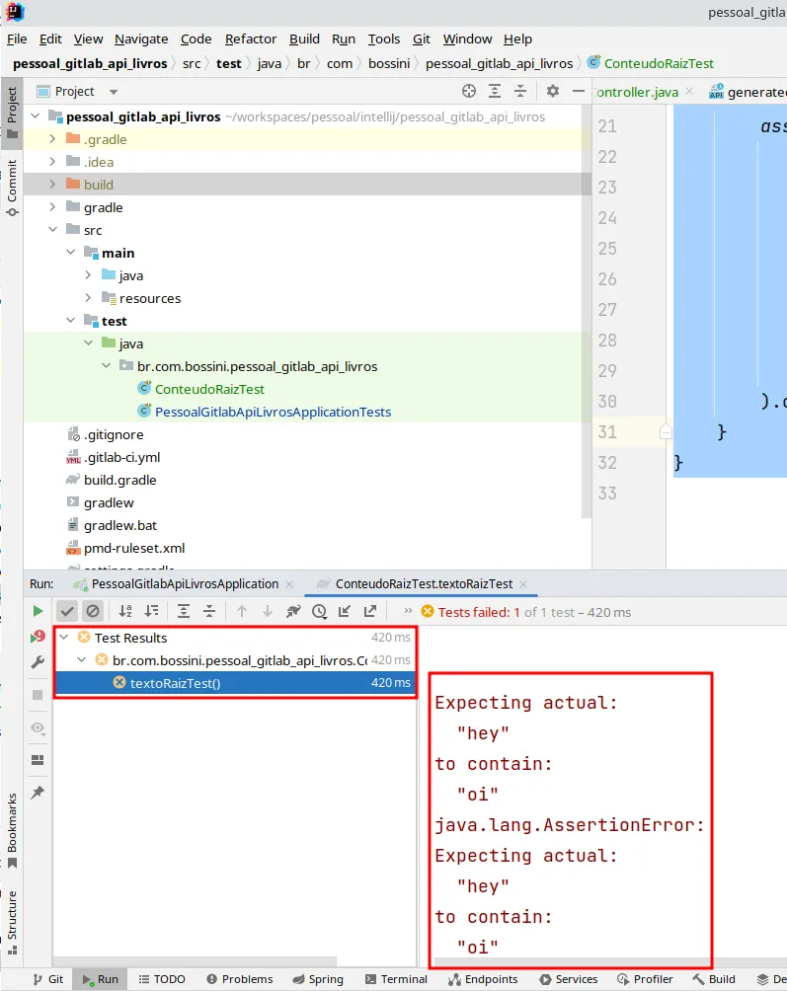Click Export Test Results icon
Image resolution: width=787 pixels, height=991 pixels.
coord(370,611)
